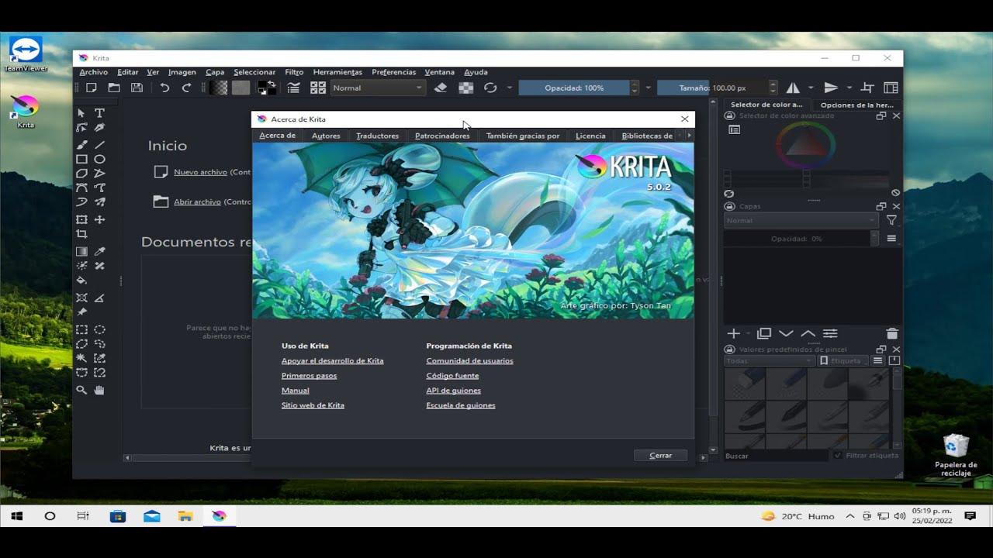Select the Transform tool in the toolbox
This screenshot has height=558, width=993.
click(x=81, y=219)
